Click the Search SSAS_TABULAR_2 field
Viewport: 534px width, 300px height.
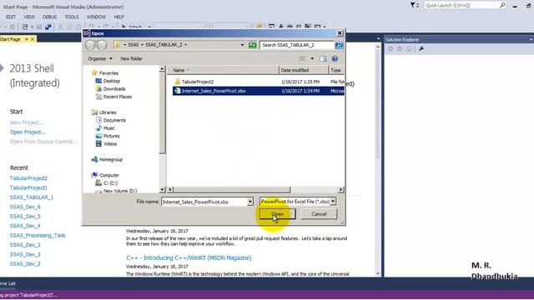coord(297,45)
